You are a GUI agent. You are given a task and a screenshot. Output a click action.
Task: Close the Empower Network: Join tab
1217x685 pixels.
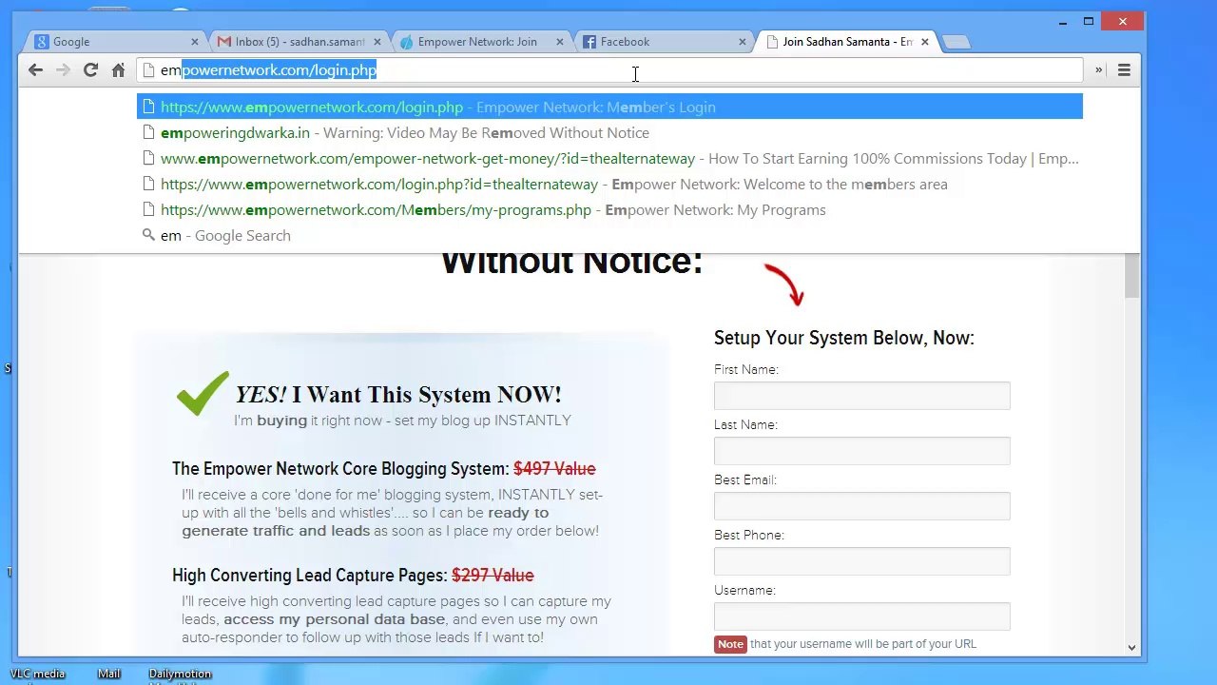[559, 42]
